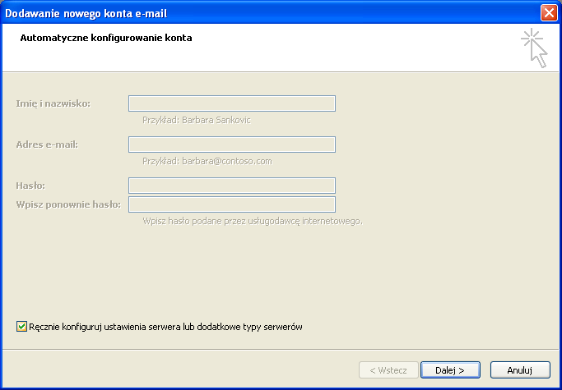Click the 'Adres e-mail:' label

click(x=47, y=145)
